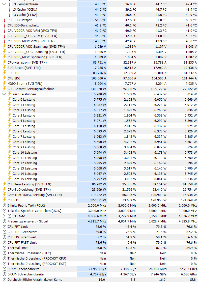Click clock icon beside CPU PPT FAST Limit
This screenshot has width=201, height=283.
click(5, 242)
